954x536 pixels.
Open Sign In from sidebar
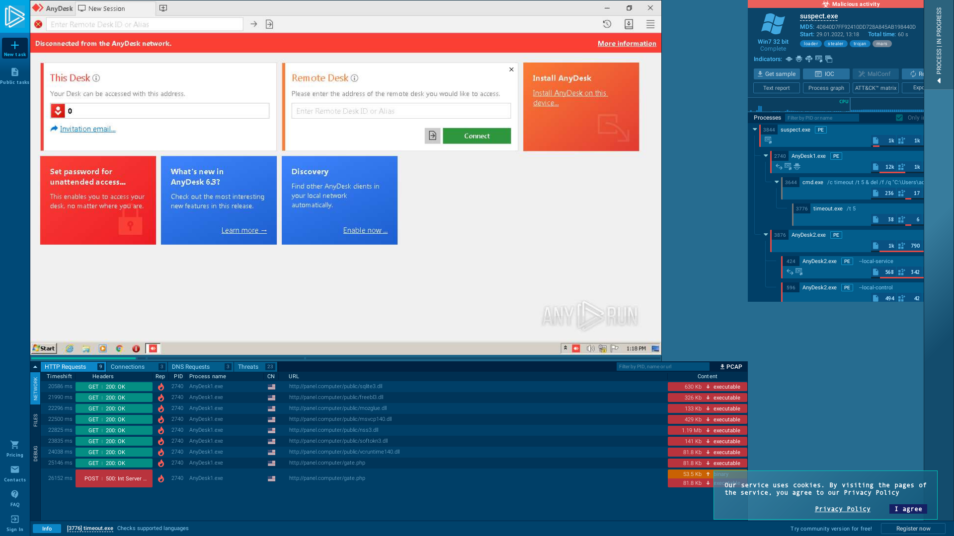tap(15, 523)
